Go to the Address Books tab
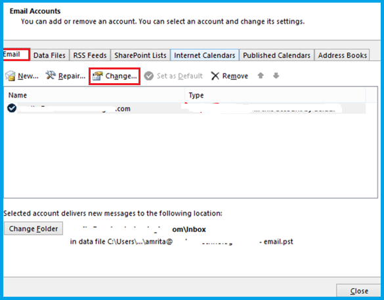The width and height of the screenshot is (384, 300). point(342,55)
